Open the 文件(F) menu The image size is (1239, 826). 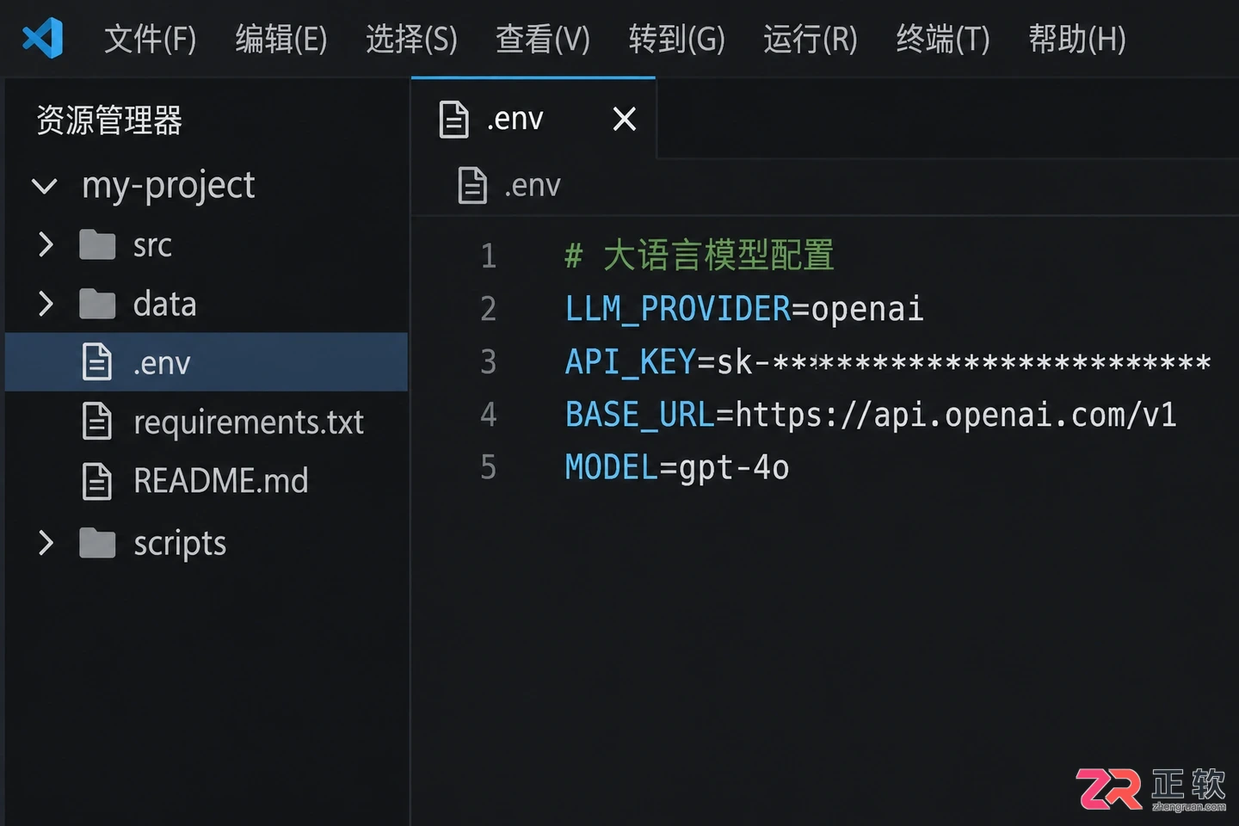151,39
